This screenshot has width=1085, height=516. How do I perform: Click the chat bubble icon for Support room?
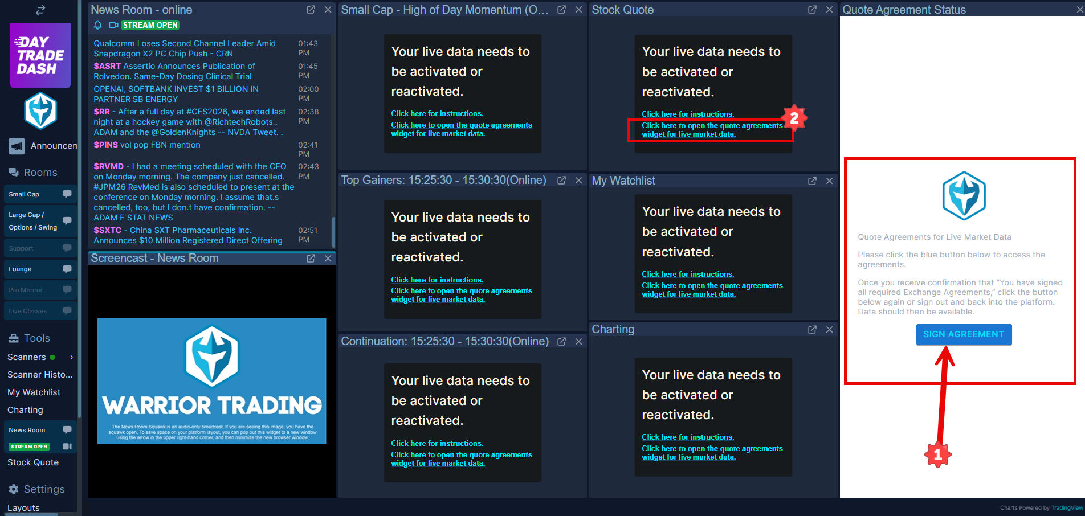(67, 248)
